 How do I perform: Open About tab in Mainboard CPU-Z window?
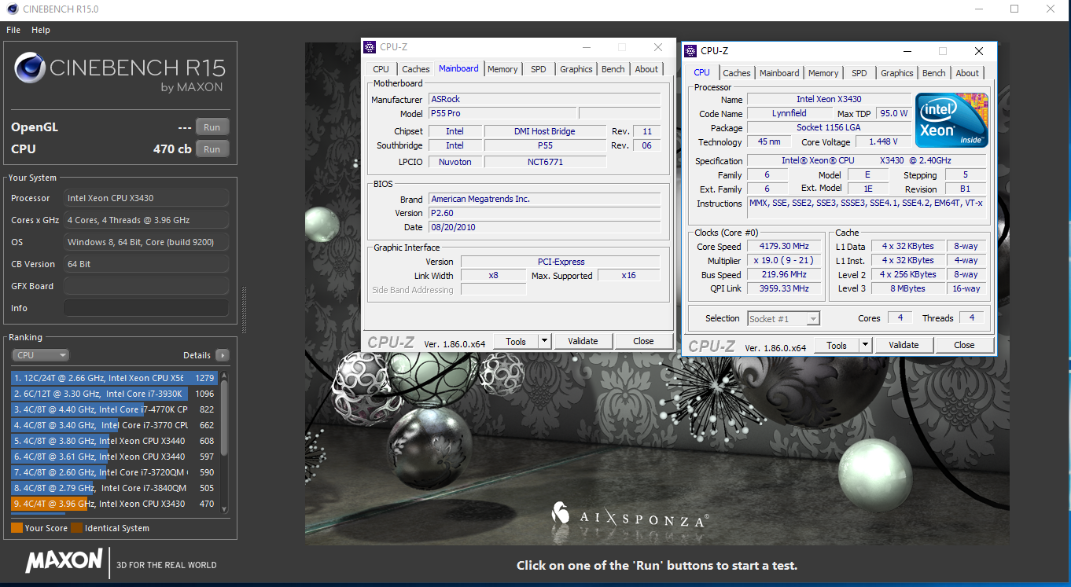pos(646,69)
